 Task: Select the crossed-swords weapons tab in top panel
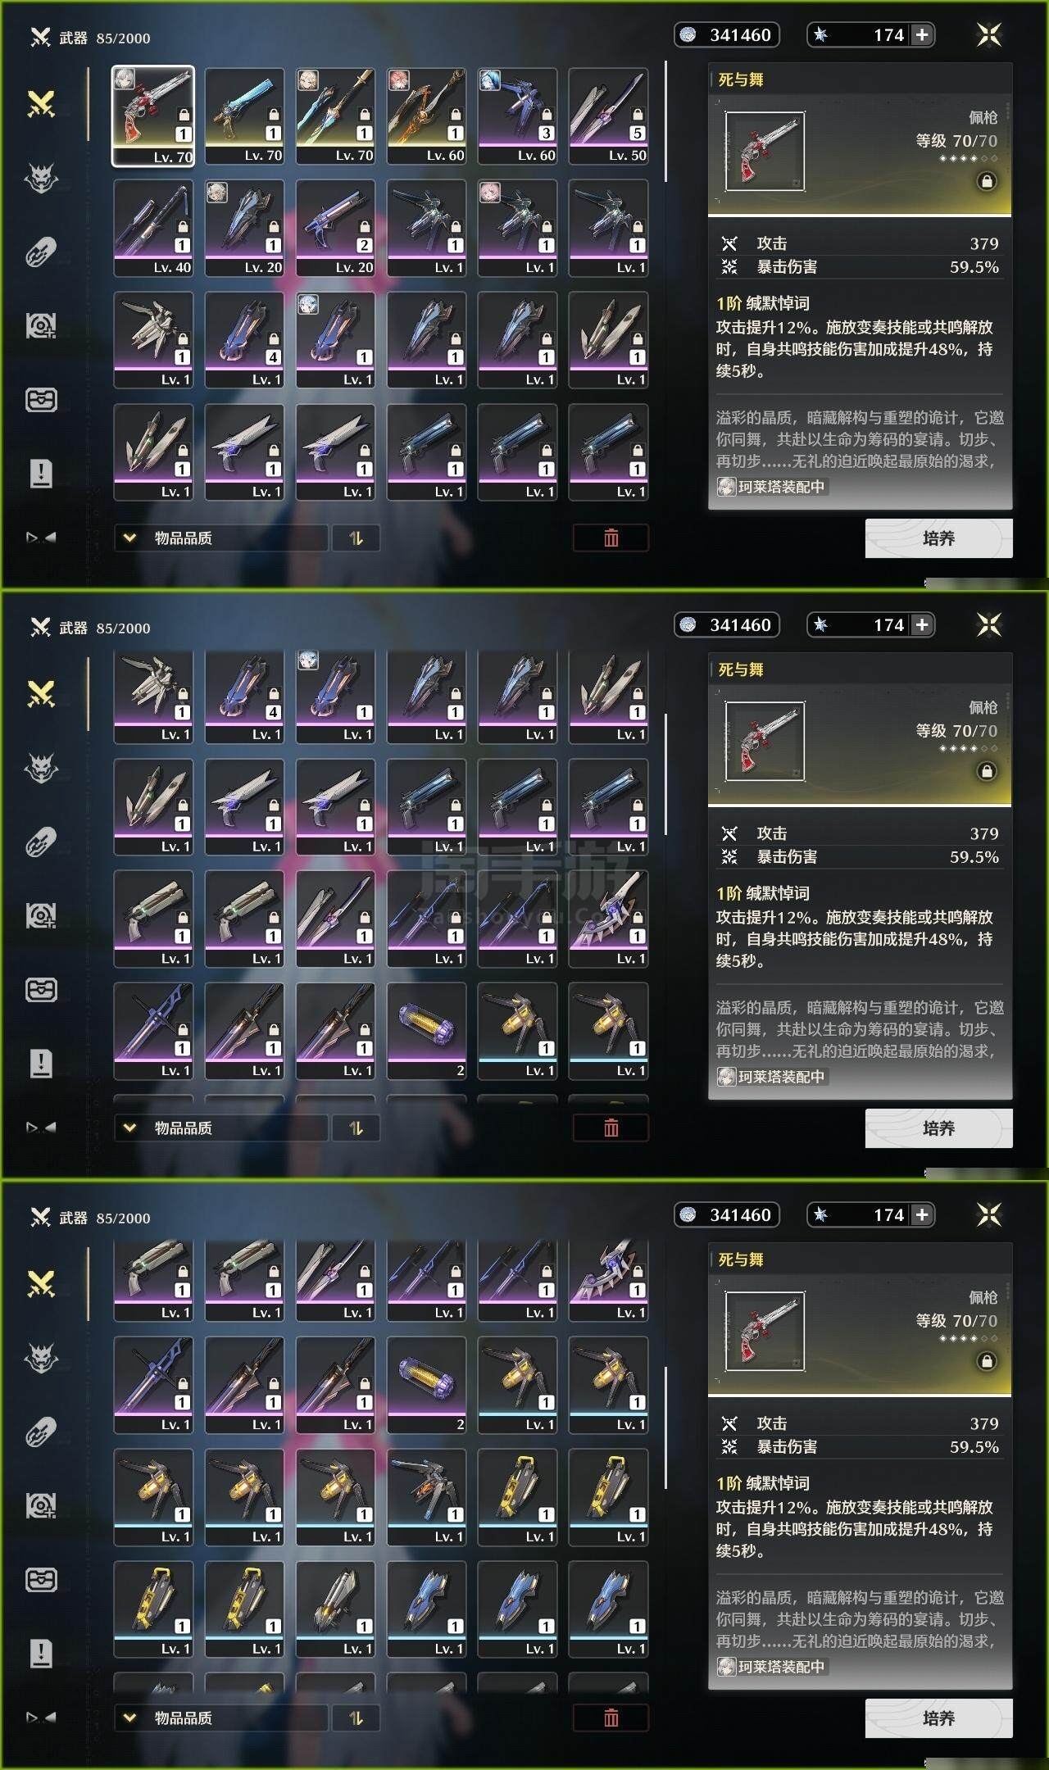42,104
